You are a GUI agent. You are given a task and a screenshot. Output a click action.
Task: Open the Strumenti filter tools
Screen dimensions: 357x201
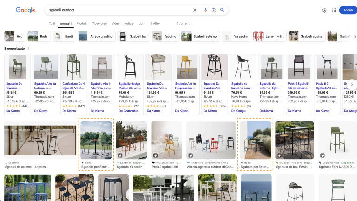coord(184,23)
